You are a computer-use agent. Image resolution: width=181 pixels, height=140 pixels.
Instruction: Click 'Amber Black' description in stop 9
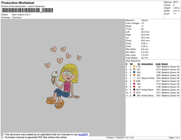pos(147,90)
